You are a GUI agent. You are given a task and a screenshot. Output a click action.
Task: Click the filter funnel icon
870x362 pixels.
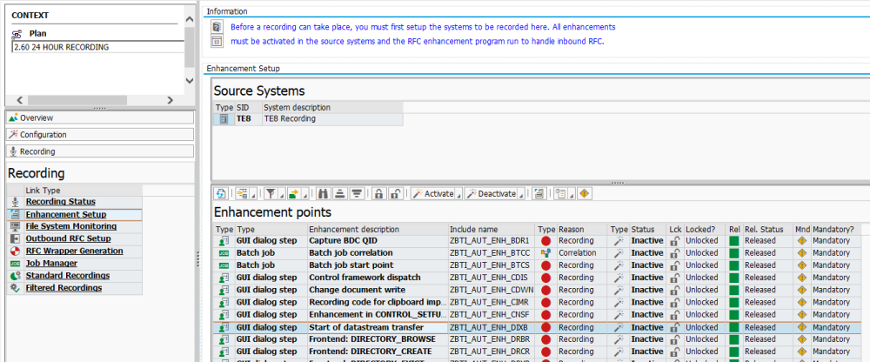click(271, 194)
